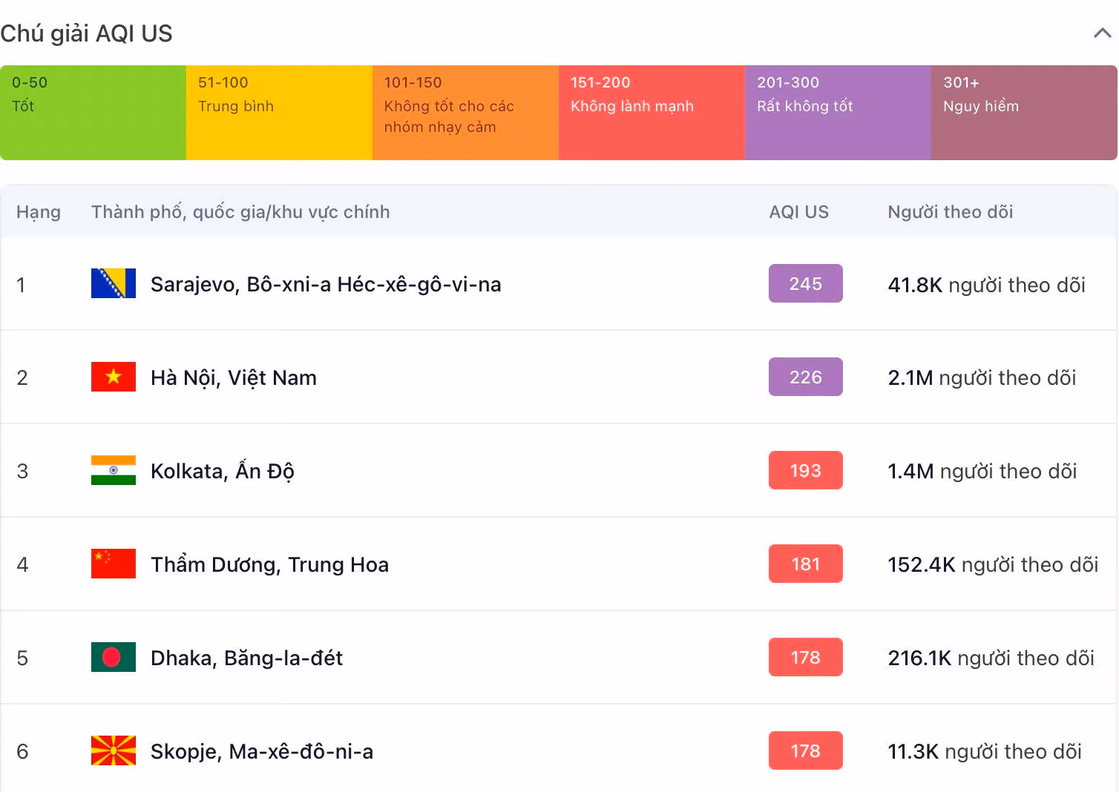
Task: Collapse the Chú giải AQI US legend
Action: click(x=1102, y=33)
